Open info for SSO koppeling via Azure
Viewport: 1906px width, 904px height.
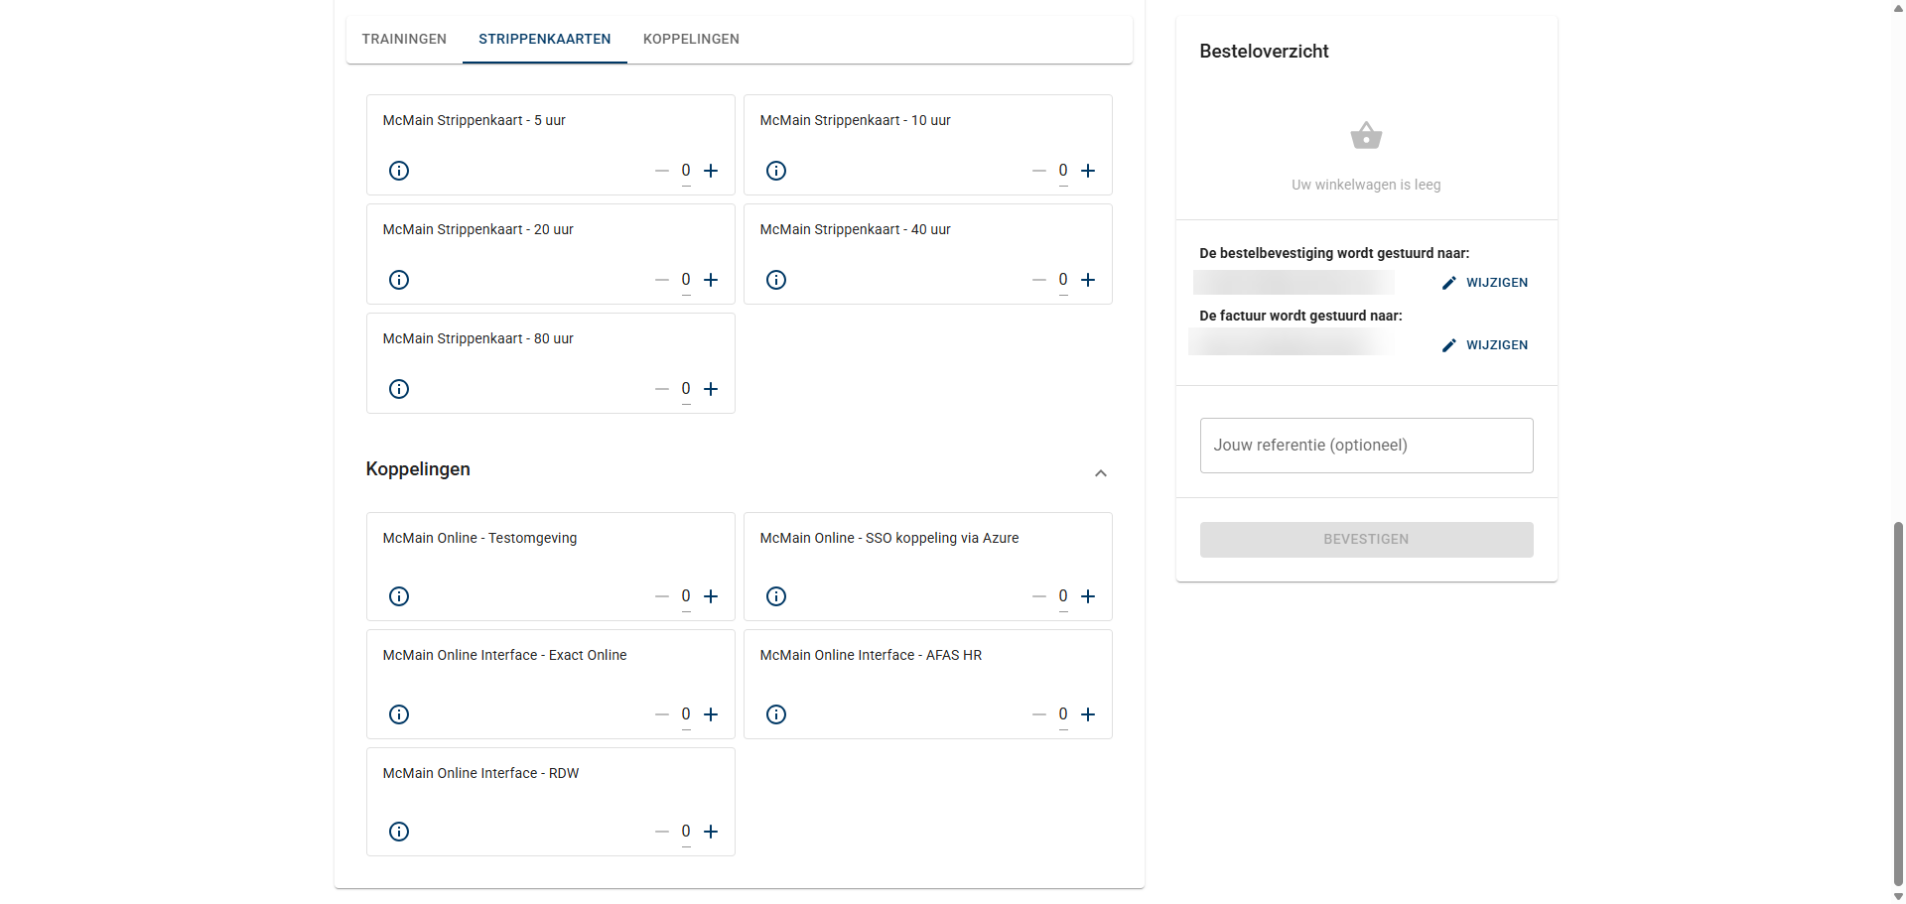pyautogui.click(x=776, y=596)
